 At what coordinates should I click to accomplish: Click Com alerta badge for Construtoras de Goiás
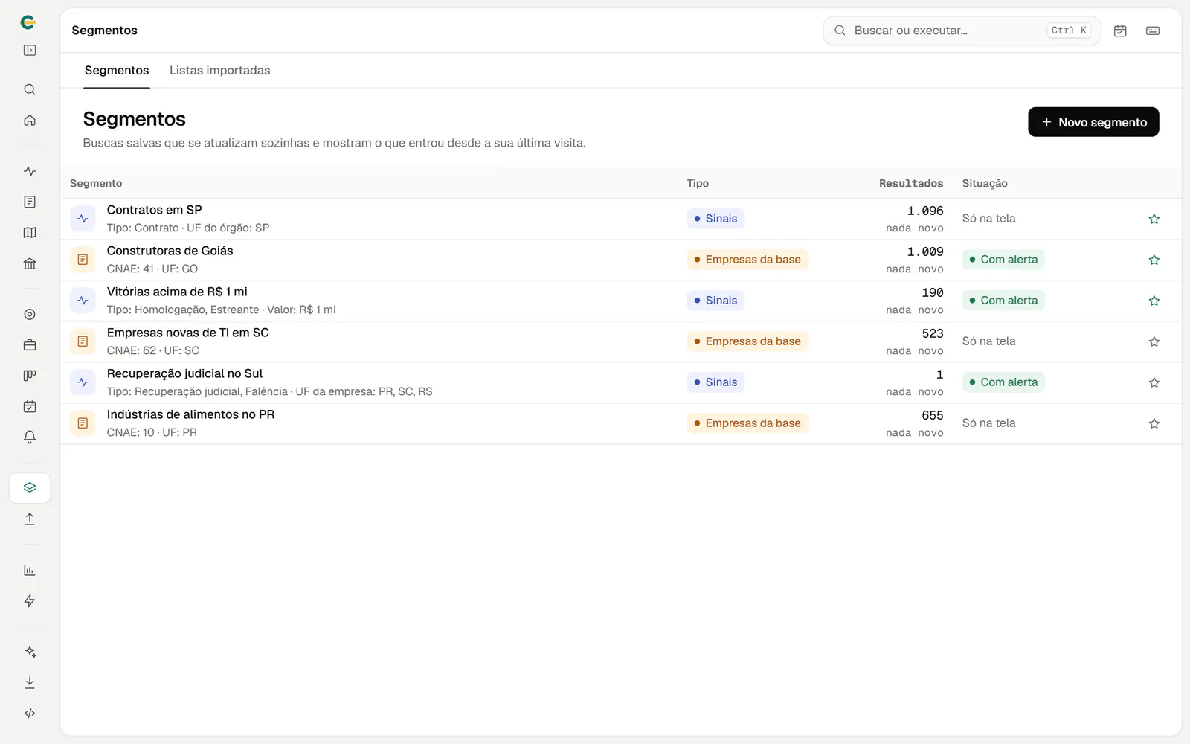click(1003, 260)
